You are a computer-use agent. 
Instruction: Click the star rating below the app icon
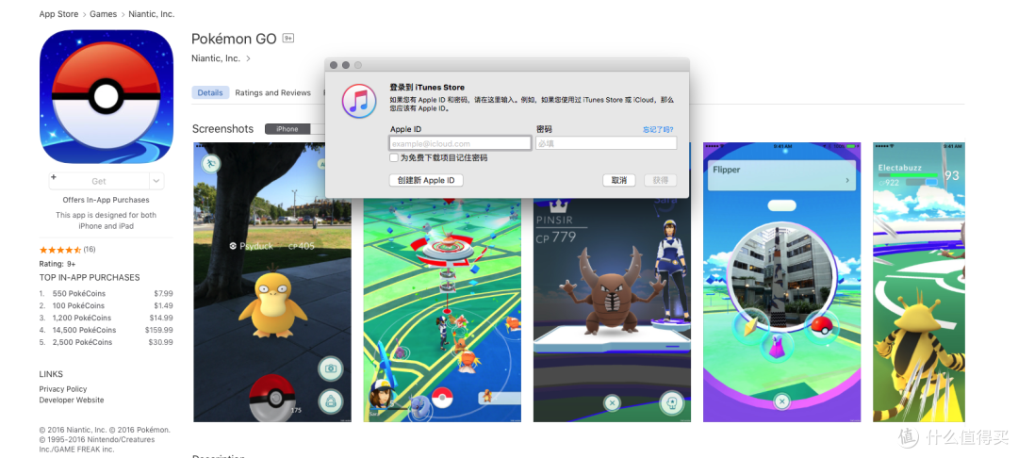[60, 250]
